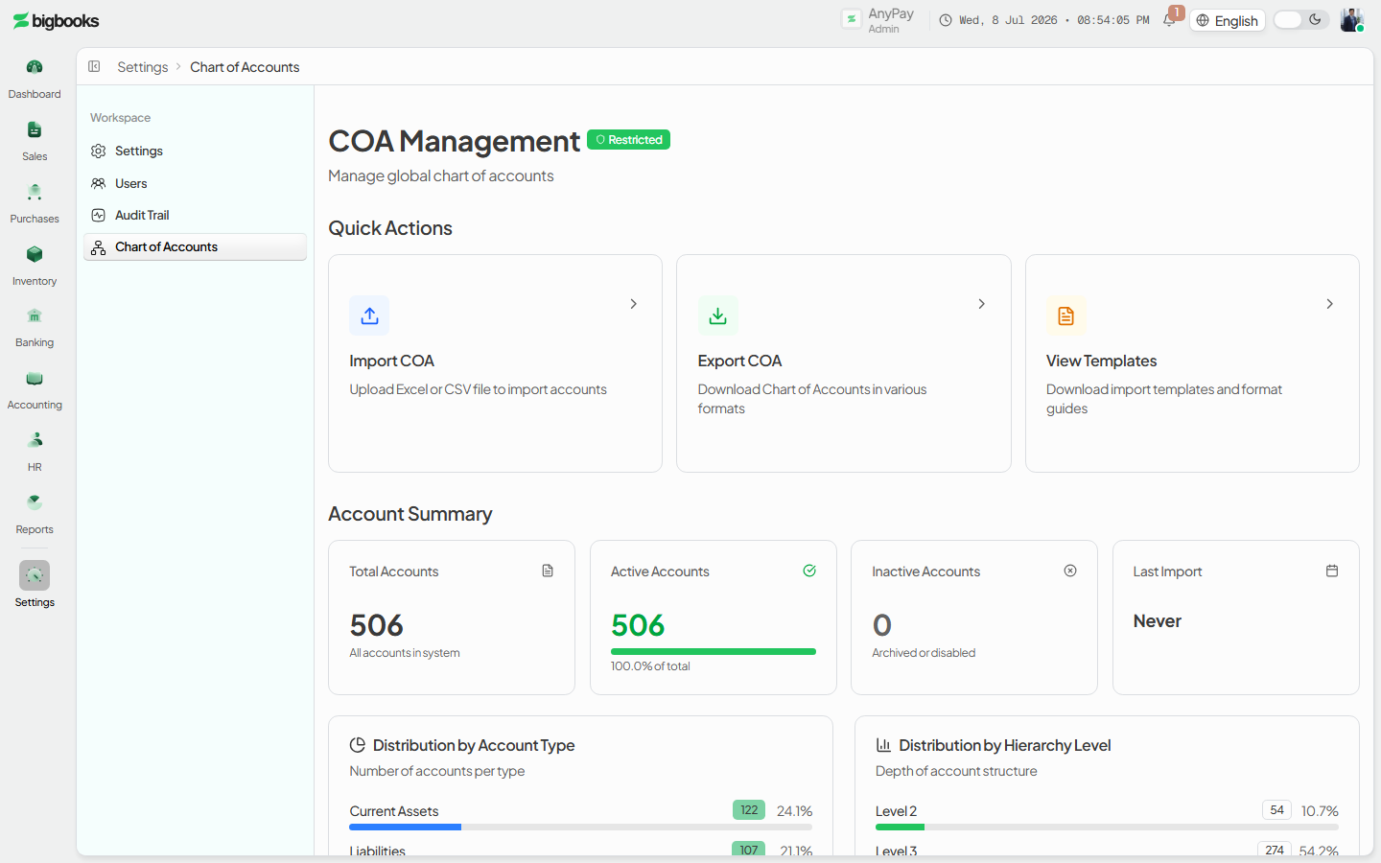
Task: Open the HR module icon
Action: point(35,440)
